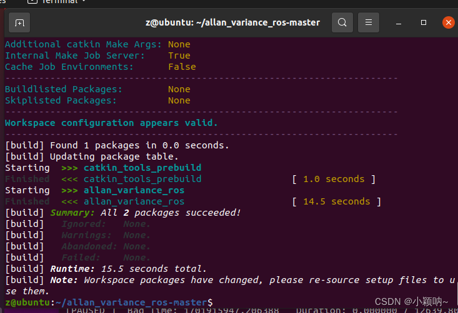Screen dimensions: 458x313
Task: Maximize the terminal window
Action: [423, 22]
